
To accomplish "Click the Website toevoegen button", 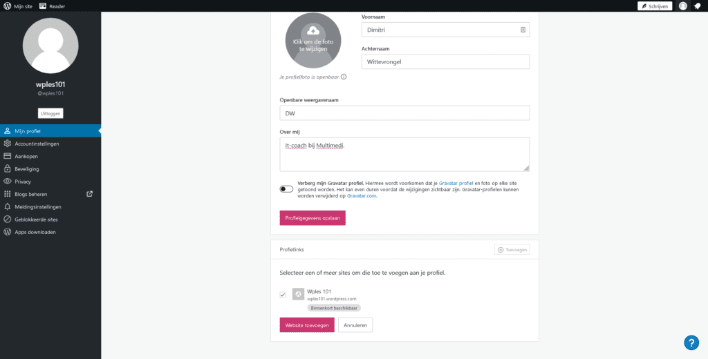I will point(307,324).
